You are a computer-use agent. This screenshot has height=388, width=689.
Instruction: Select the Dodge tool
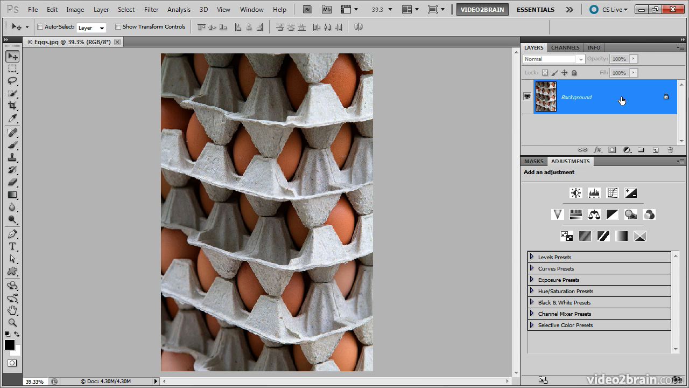12,219
